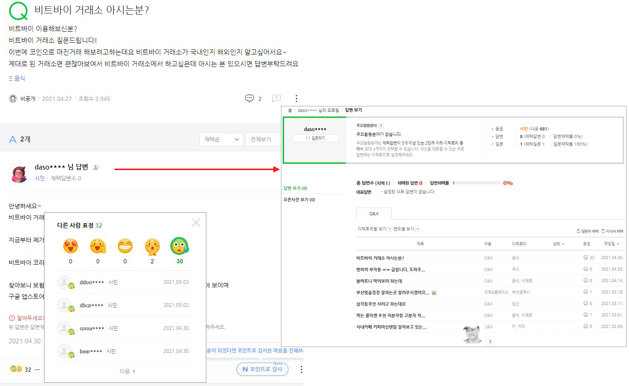The height and width of the screenshot is (386, 629).
Task: Open 불짜로니 먹어보려 하는데 post
Action: click(x=379, y=281)
